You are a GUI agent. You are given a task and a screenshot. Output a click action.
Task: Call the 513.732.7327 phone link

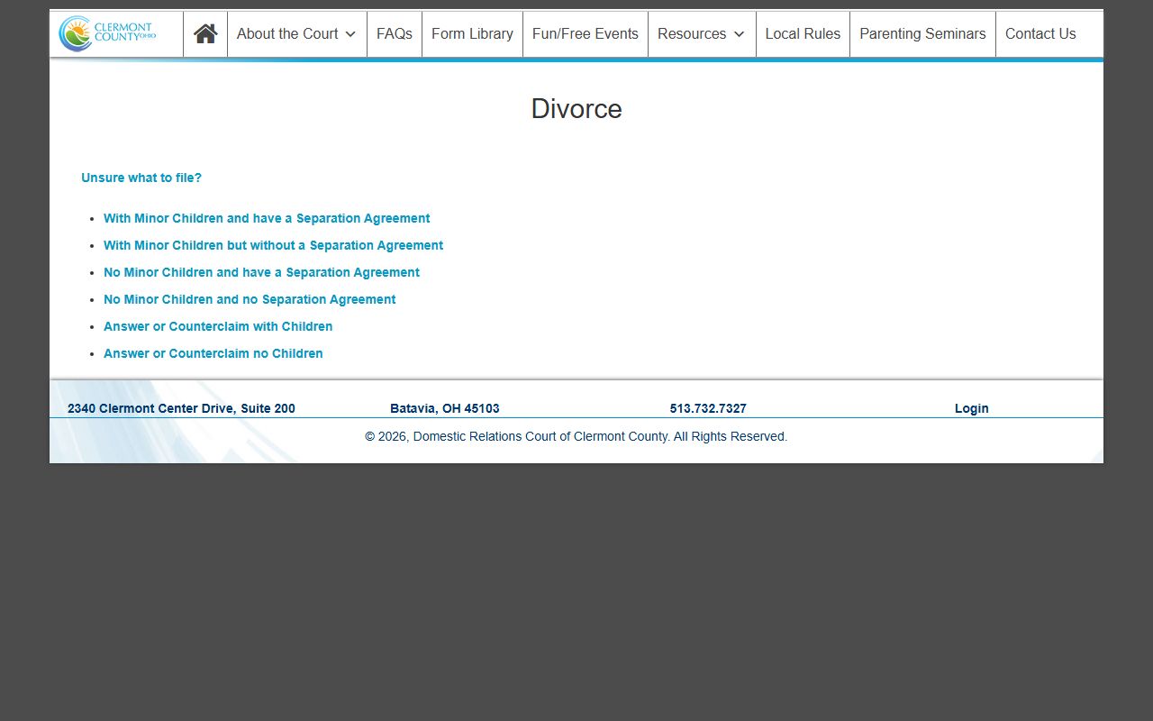click(x=708, y=408)
